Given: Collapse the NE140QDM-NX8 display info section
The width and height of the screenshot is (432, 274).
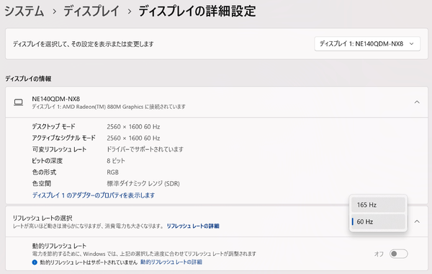Looking at the screenshot, I should [x=417, y=102].
